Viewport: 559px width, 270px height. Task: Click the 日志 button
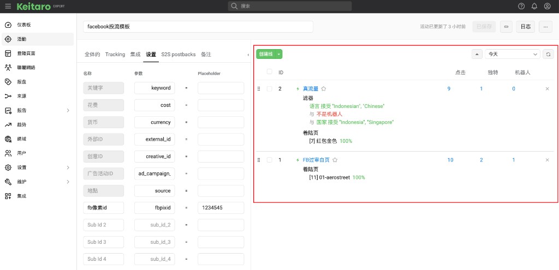(526, 27)
